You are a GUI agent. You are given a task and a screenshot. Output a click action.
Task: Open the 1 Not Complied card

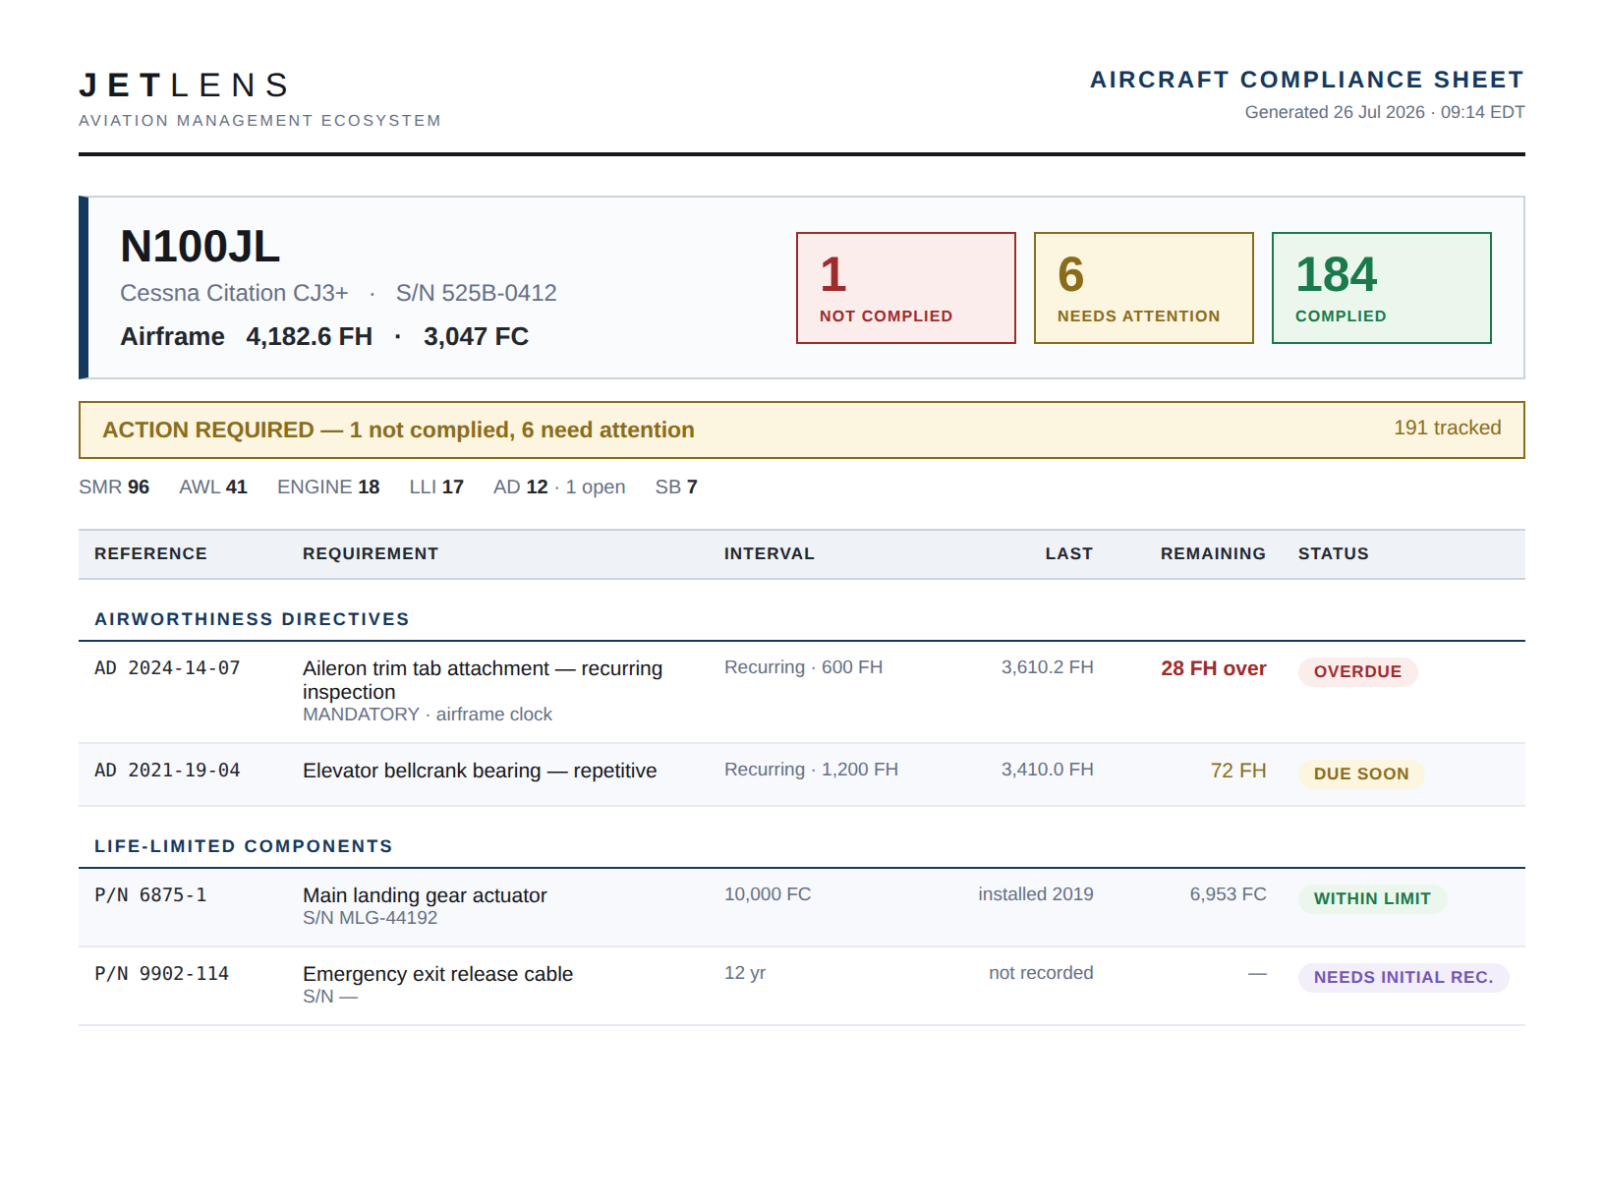click(x=906, y=288)
